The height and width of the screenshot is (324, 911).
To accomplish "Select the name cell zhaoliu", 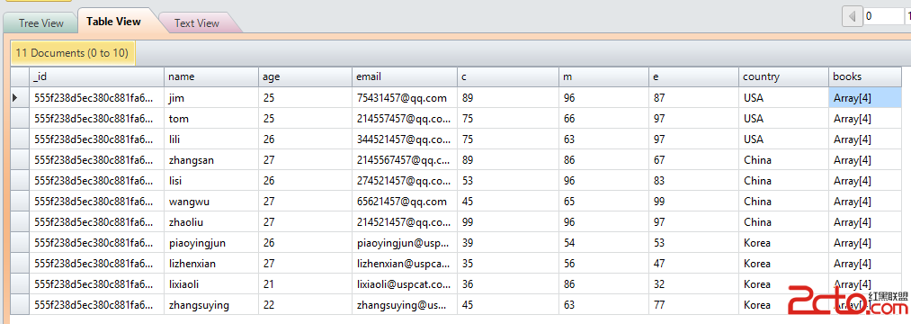I will (x=211, y=222).
